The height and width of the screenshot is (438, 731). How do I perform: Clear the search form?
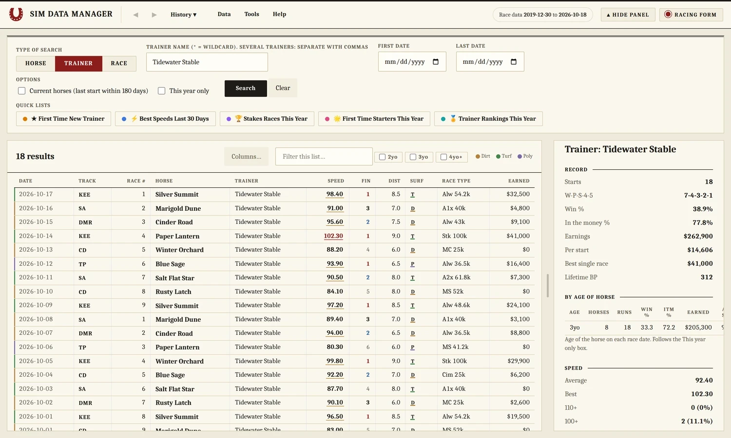click(x=283, y=88)
